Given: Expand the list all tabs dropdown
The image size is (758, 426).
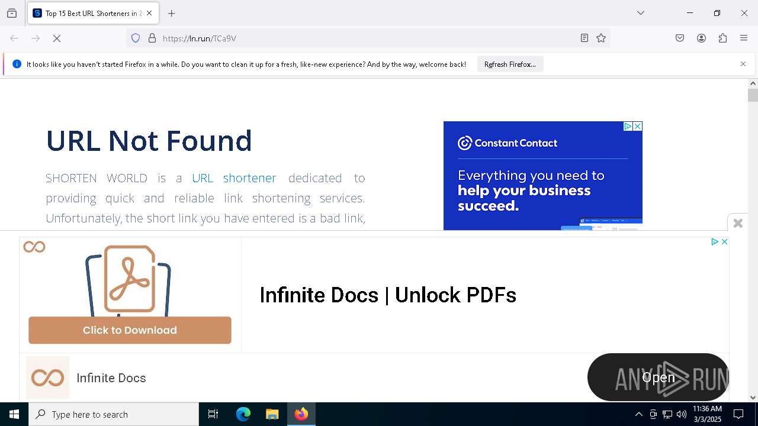Looking at the screenshot, I should (641, 13).
